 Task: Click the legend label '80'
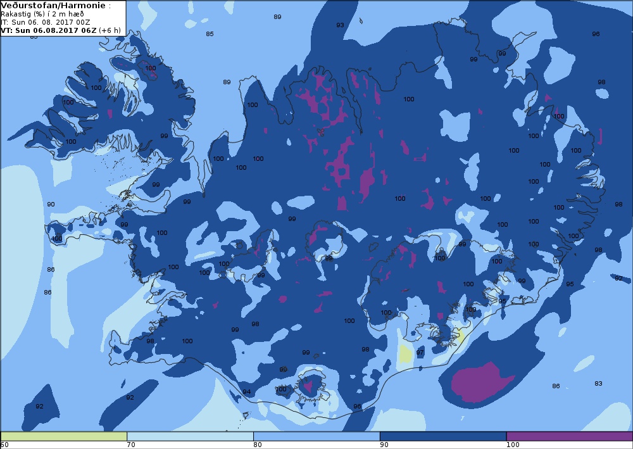258,445
